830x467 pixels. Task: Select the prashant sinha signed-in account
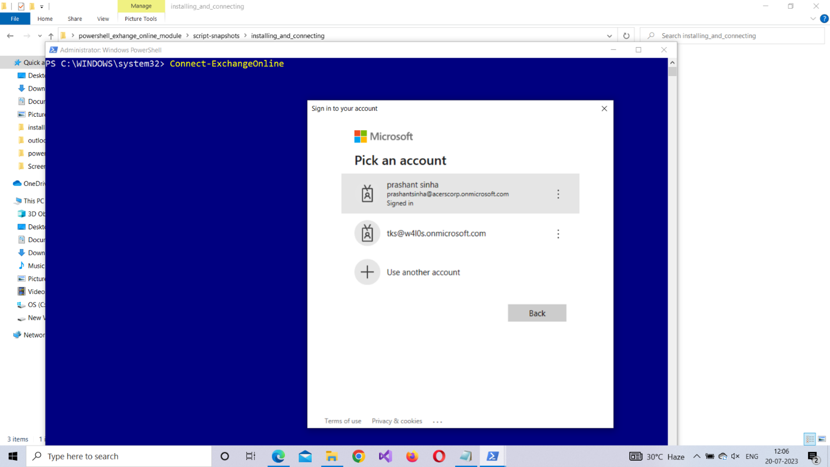pyautogui.click(x=460, y=193)
